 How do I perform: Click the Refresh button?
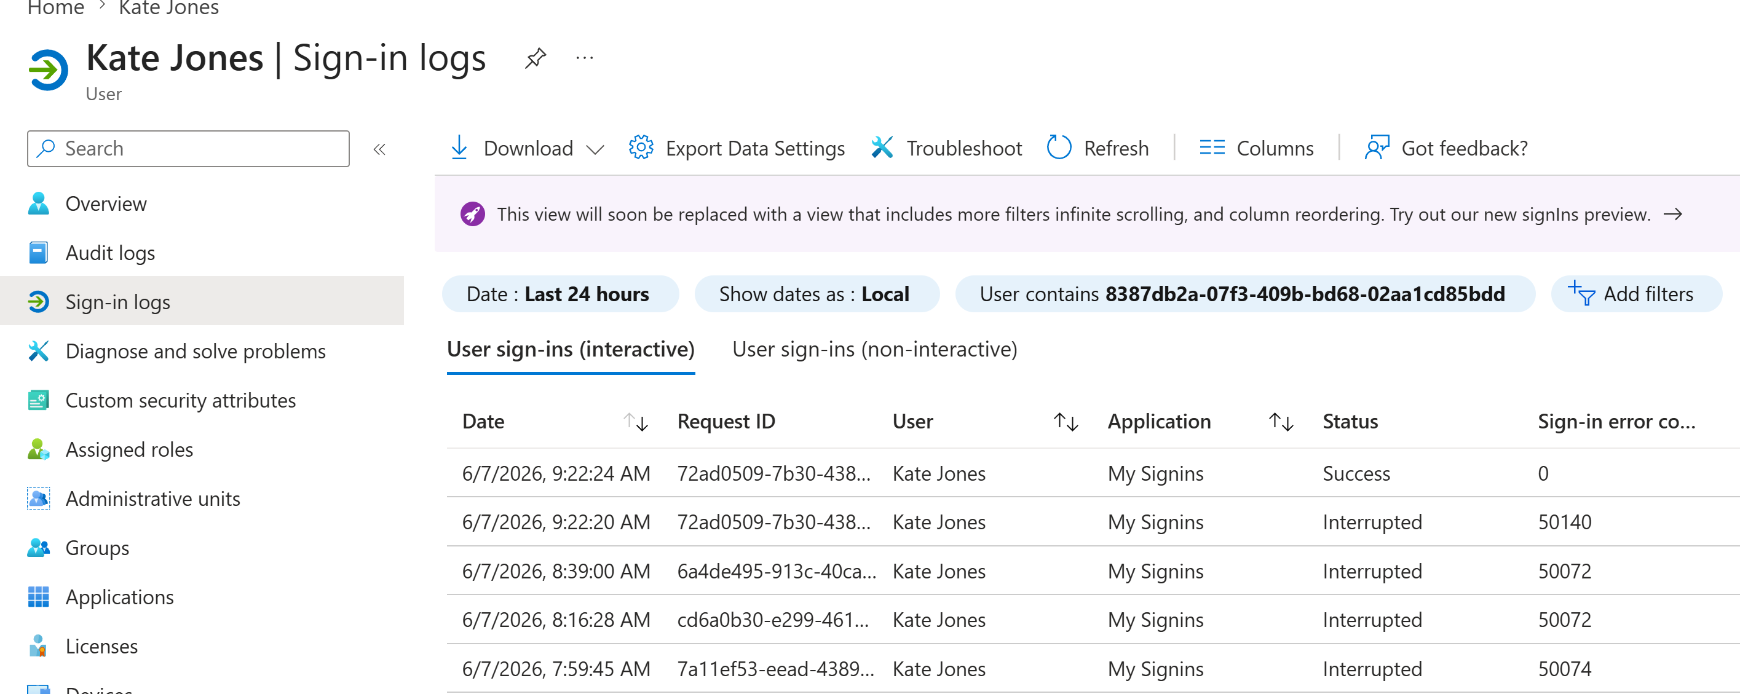pyautogui.click(x=1097, y=148)
